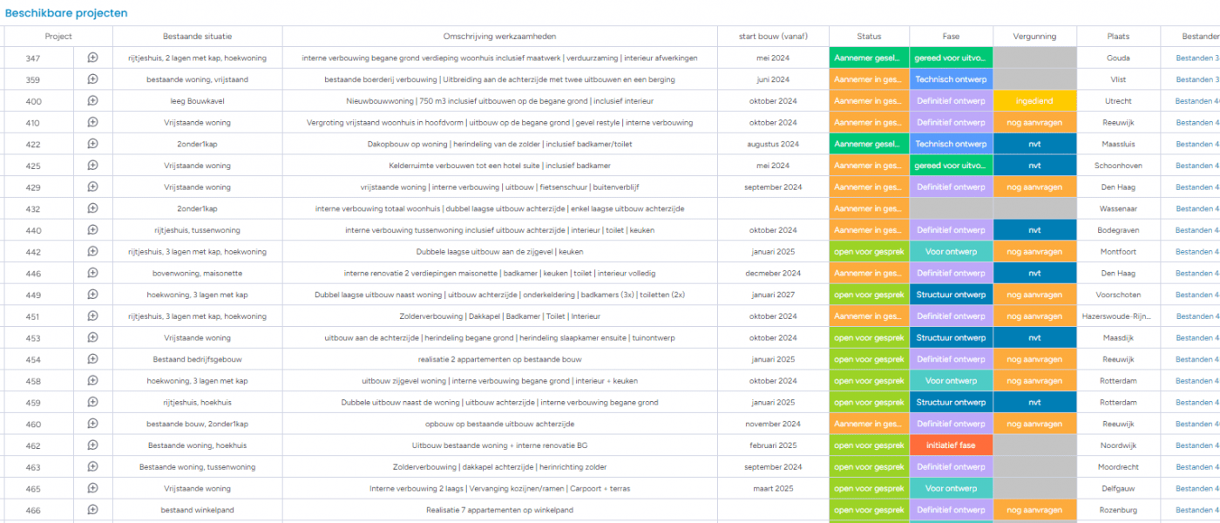Image resolution: width=1220 pixels, height=523 pixels.
Task: Open Bestanden link in the Utrecht row
Action: point(1197,101)
